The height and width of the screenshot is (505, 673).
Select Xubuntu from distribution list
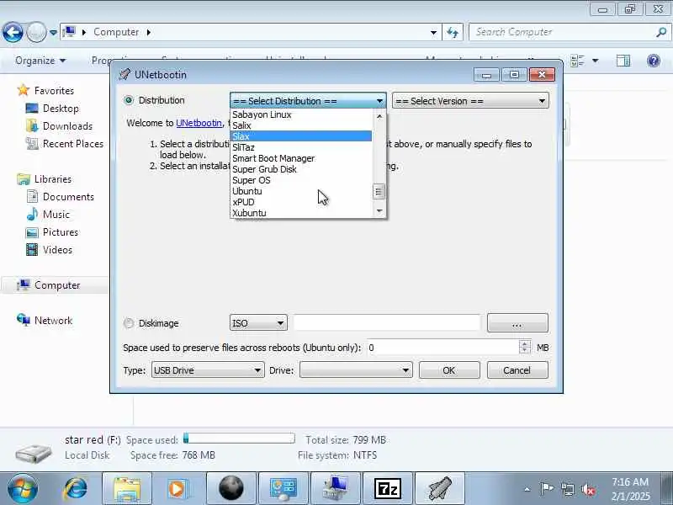[301, 213]
